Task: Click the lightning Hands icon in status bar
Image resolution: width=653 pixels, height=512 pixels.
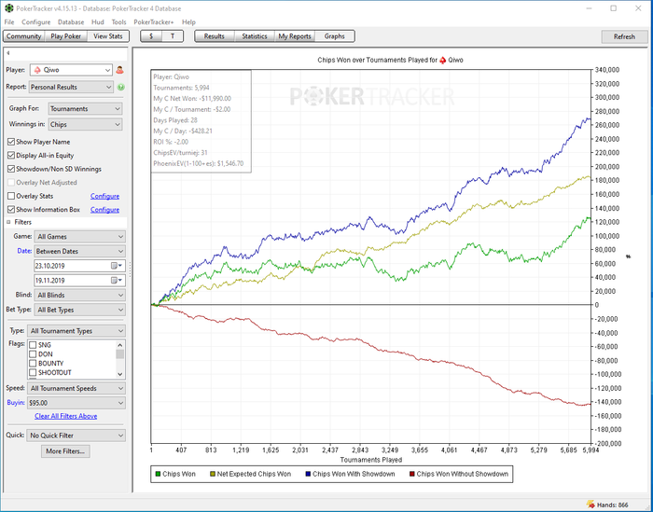Action: coord(590,505)
